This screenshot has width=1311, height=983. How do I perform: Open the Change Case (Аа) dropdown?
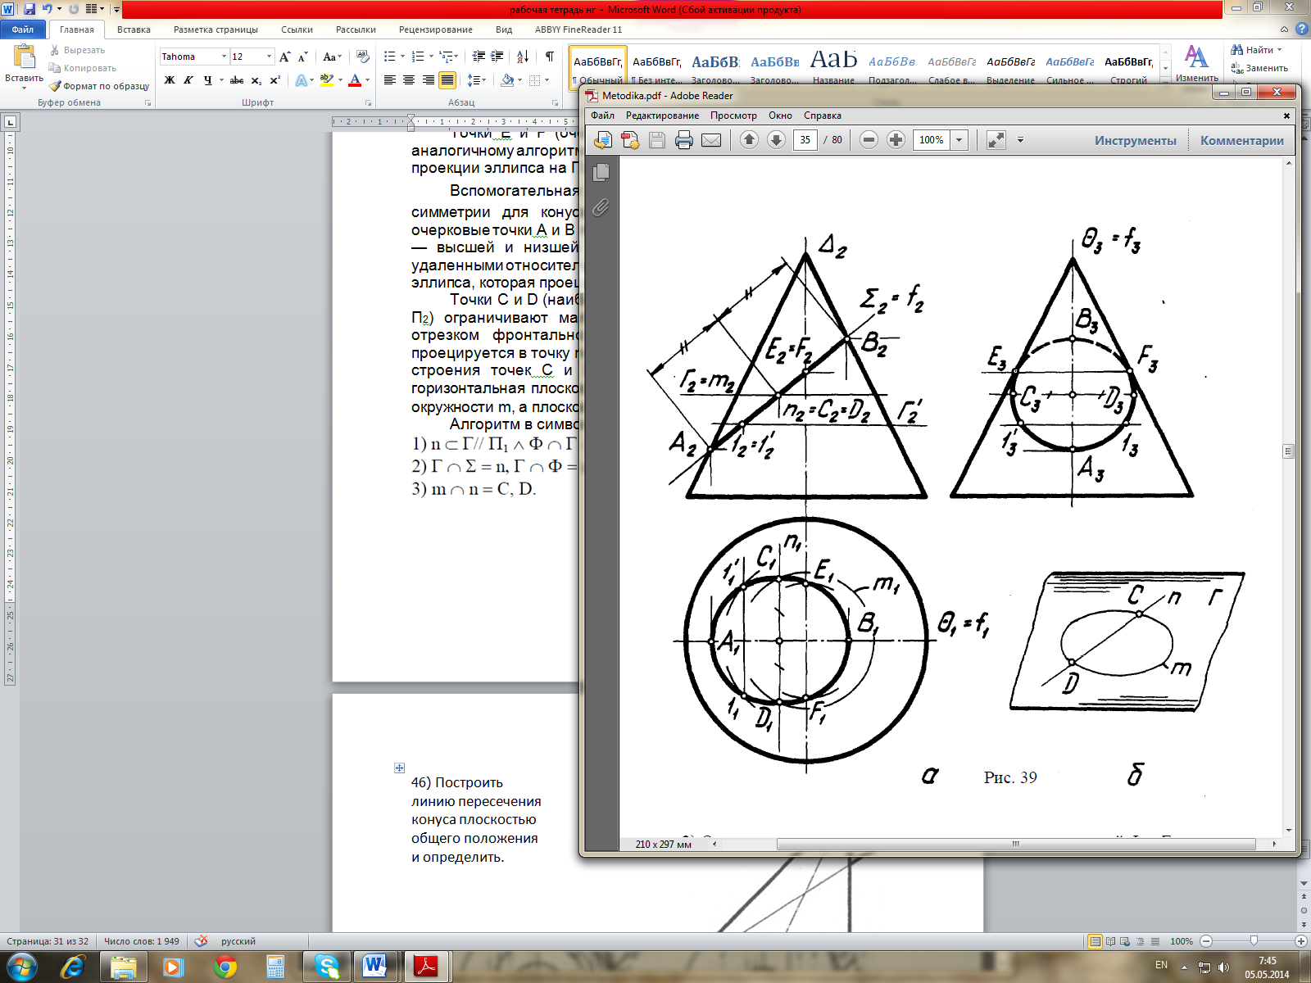(332, 57)
